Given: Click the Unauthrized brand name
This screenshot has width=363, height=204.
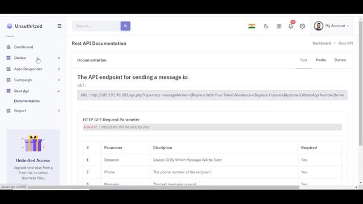Looking at the screenshot, I should (29, 26).
